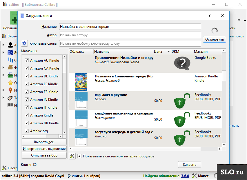
Task: Click the search settings gear icon
Action: 24,43
